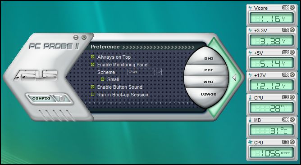Click the ASUS logo
This screenshot has height=165, width=301.
pyautogui.click(x=36, y=75)
